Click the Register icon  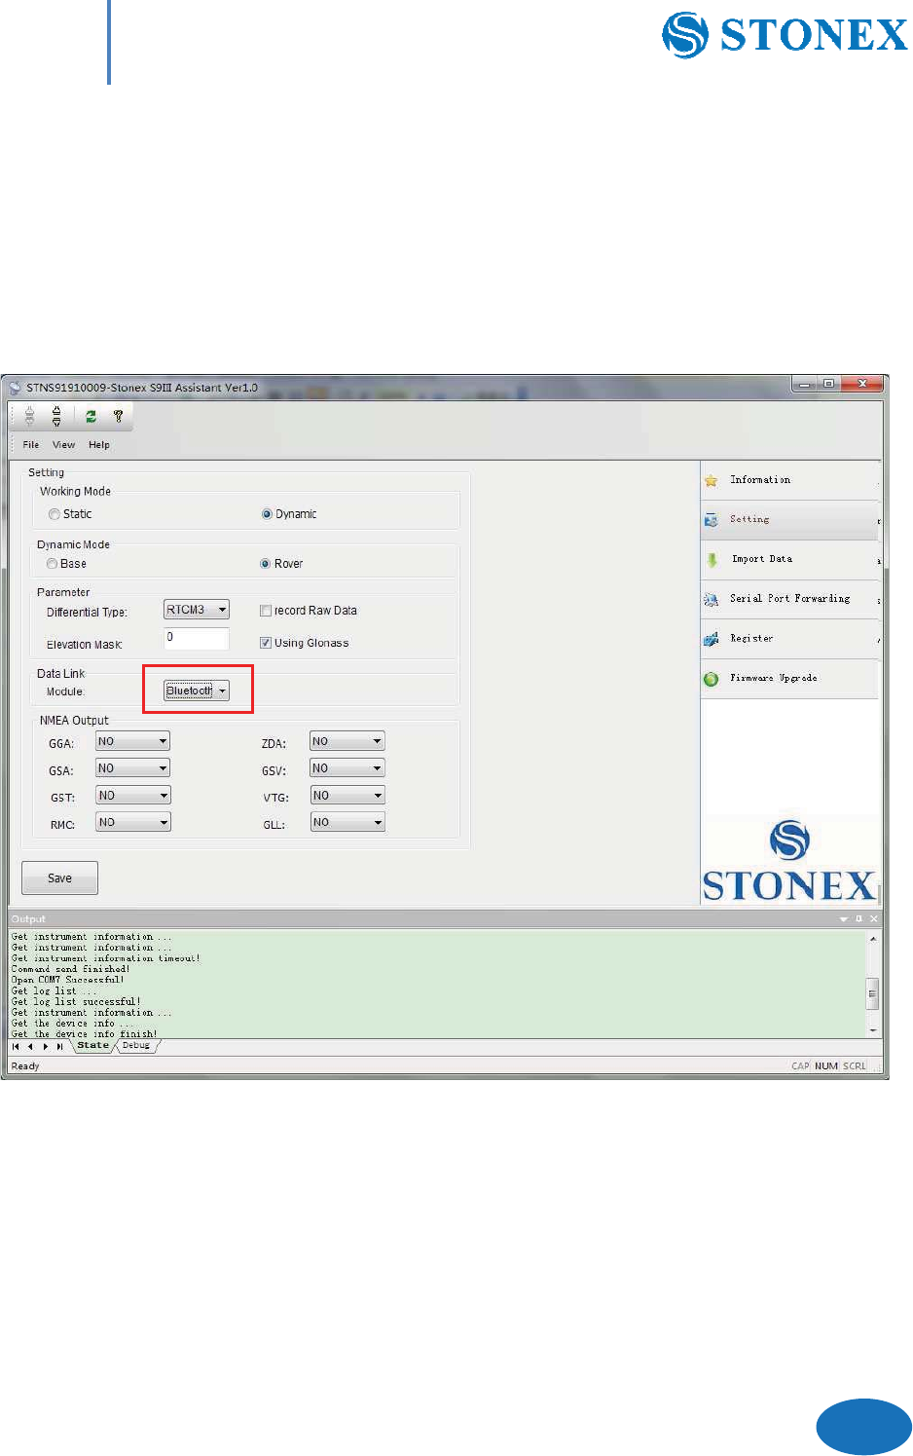click(x=712, y=639)
